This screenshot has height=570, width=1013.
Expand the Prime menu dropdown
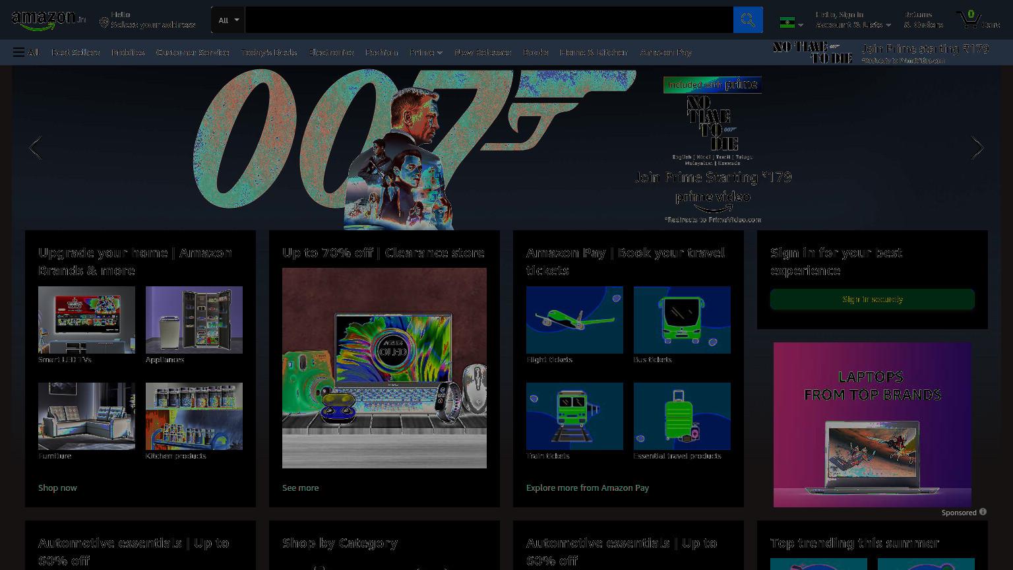(x=425, y=52)
